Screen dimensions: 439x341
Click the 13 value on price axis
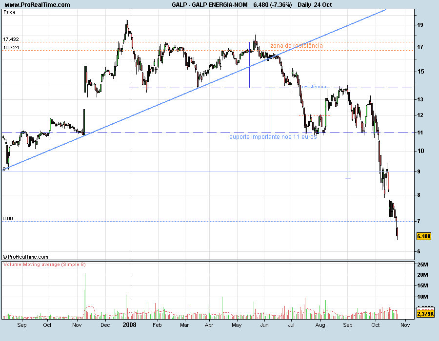point(420,99)
